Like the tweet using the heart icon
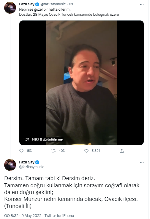Viewport: 150px width, 219px height. (x=86, y=151)
